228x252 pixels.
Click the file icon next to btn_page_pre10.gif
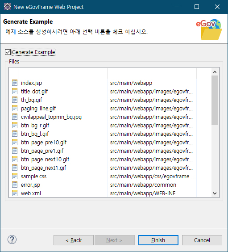coord(15,143)
